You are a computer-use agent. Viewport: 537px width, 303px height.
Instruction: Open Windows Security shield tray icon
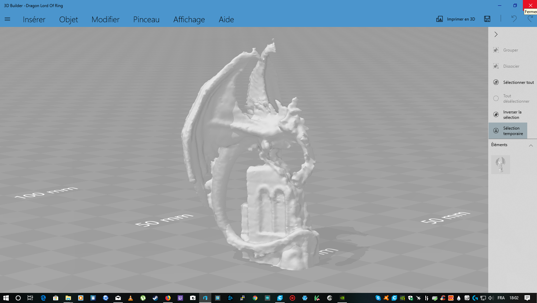tap(410, 298)
